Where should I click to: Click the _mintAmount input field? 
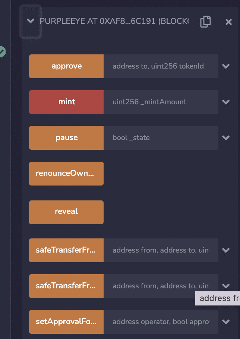pyautogui.click(x=161, y=102)
